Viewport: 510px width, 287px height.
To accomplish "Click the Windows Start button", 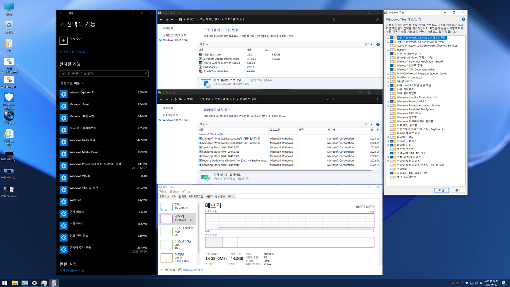I will [x=5, y=283].
